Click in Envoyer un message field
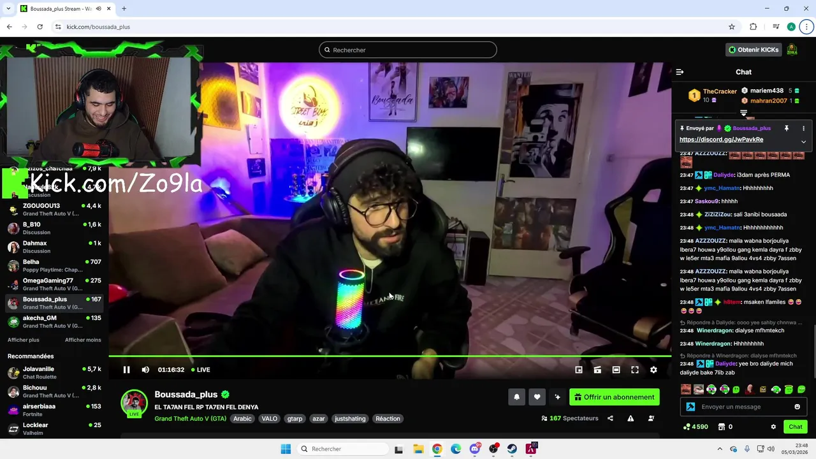The width and height of the screenshot is (816, 459). [743, 407]
